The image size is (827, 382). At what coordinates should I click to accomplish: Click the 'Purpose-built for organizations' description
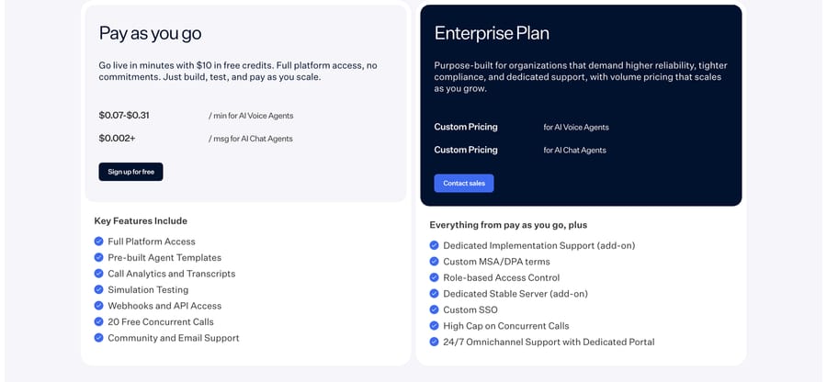click(581, 77)
